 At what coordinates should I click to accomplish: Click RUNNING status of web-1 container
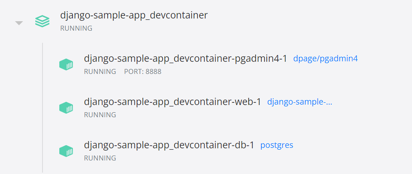[100, 115]
